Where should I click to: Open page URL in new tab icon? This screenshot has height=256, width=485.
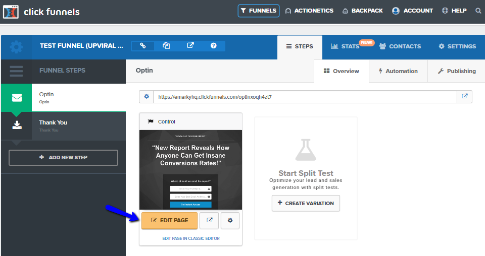click(465, 97)
